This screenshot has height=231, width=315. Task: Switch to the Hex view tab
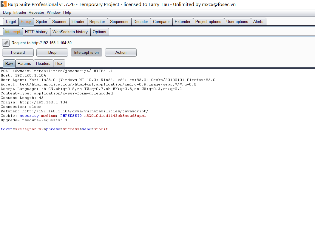pos(59,63)
